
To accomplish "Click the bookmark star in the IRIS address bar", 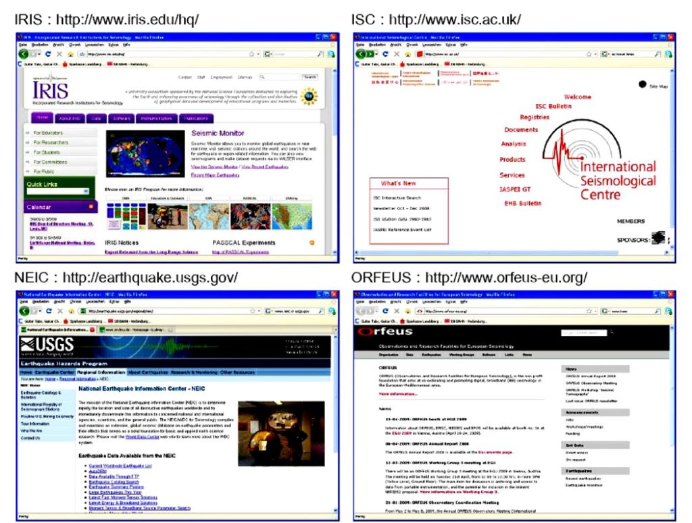I will [251, 54].
